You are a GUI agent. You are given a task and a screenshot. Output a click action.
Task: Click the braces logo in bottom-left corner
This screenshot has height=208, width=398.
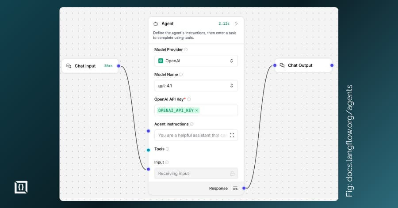tap(21, 187)
